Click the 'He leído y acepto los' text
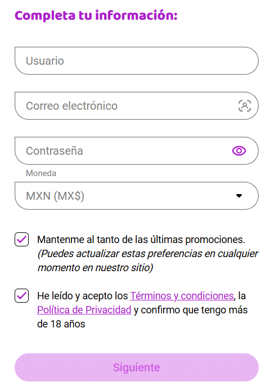270x391 pixels. pyautogui.click(x=83, y=296)
